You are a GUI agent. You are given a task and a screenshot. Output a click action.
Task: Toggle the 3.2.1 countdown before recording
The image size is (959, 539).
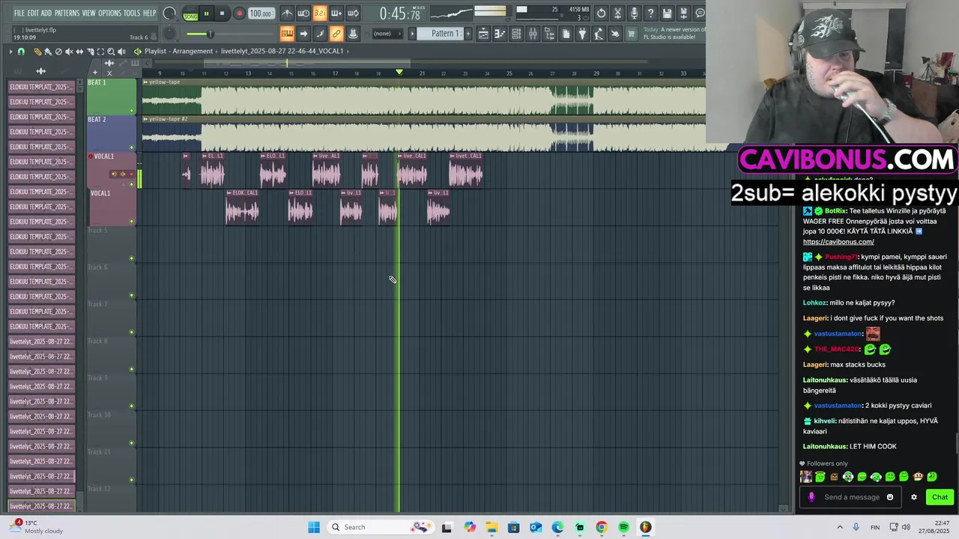click(320, 13)
